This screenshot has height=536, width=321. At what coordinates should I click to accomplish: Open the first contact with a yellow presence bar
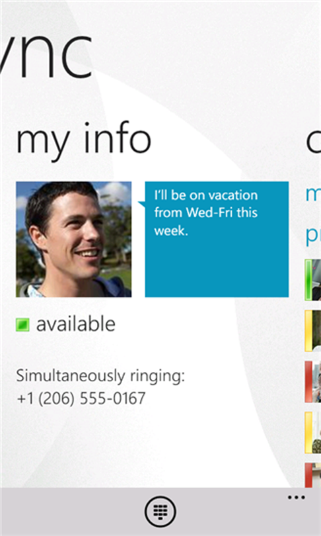point(313,331)
